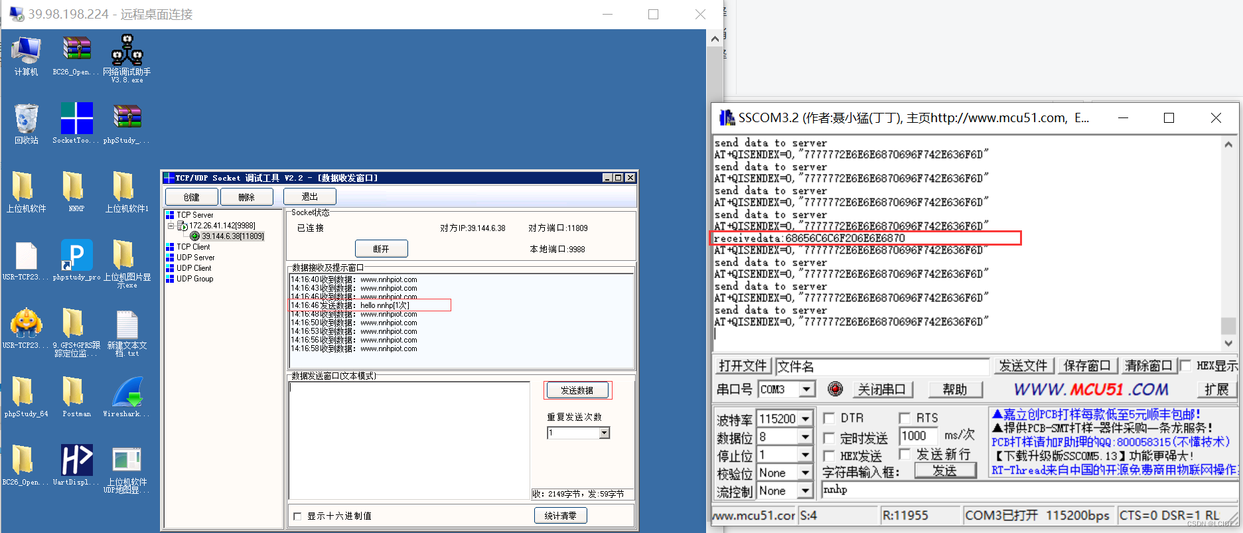
Task: Select the SocketTool desktop icon
Action: [76, 119]
